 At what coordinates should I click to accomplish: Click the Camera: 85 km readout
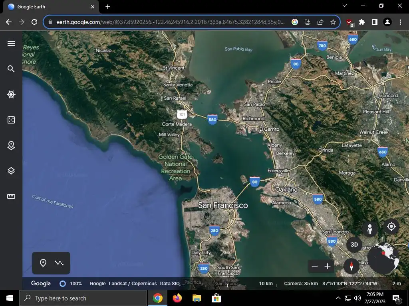[x=301, y=284]
